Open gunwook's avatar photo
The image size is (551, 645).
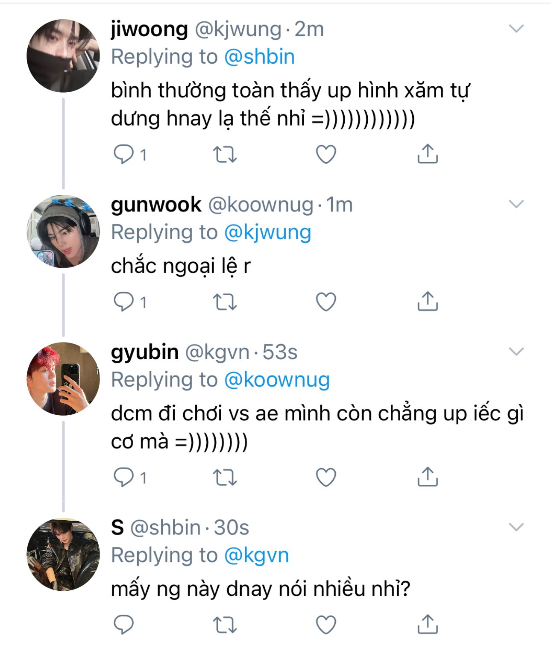pos(63,231)
